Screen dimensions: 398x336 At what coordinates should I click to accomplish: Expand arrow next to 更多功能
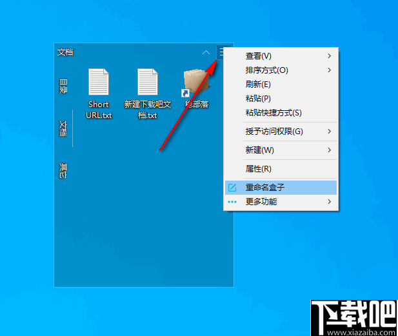pyautogui.click(x=329, y=202)
